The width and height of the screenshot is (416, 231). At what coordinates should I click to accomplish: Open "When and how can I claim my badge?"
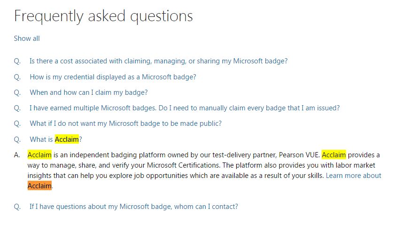(x=89, y=92)
